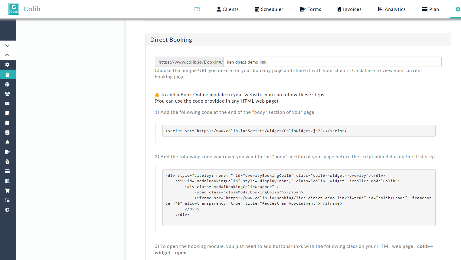Click the 'colib--widget--open' class name text
The image size is (461, 260).
click(293, 249)
